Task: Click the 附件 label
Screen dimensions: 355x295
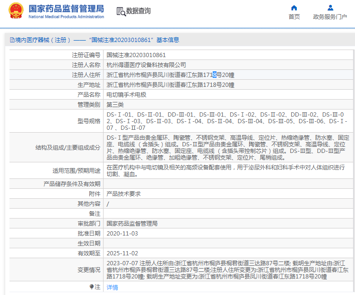Action: tap(95, 194)
